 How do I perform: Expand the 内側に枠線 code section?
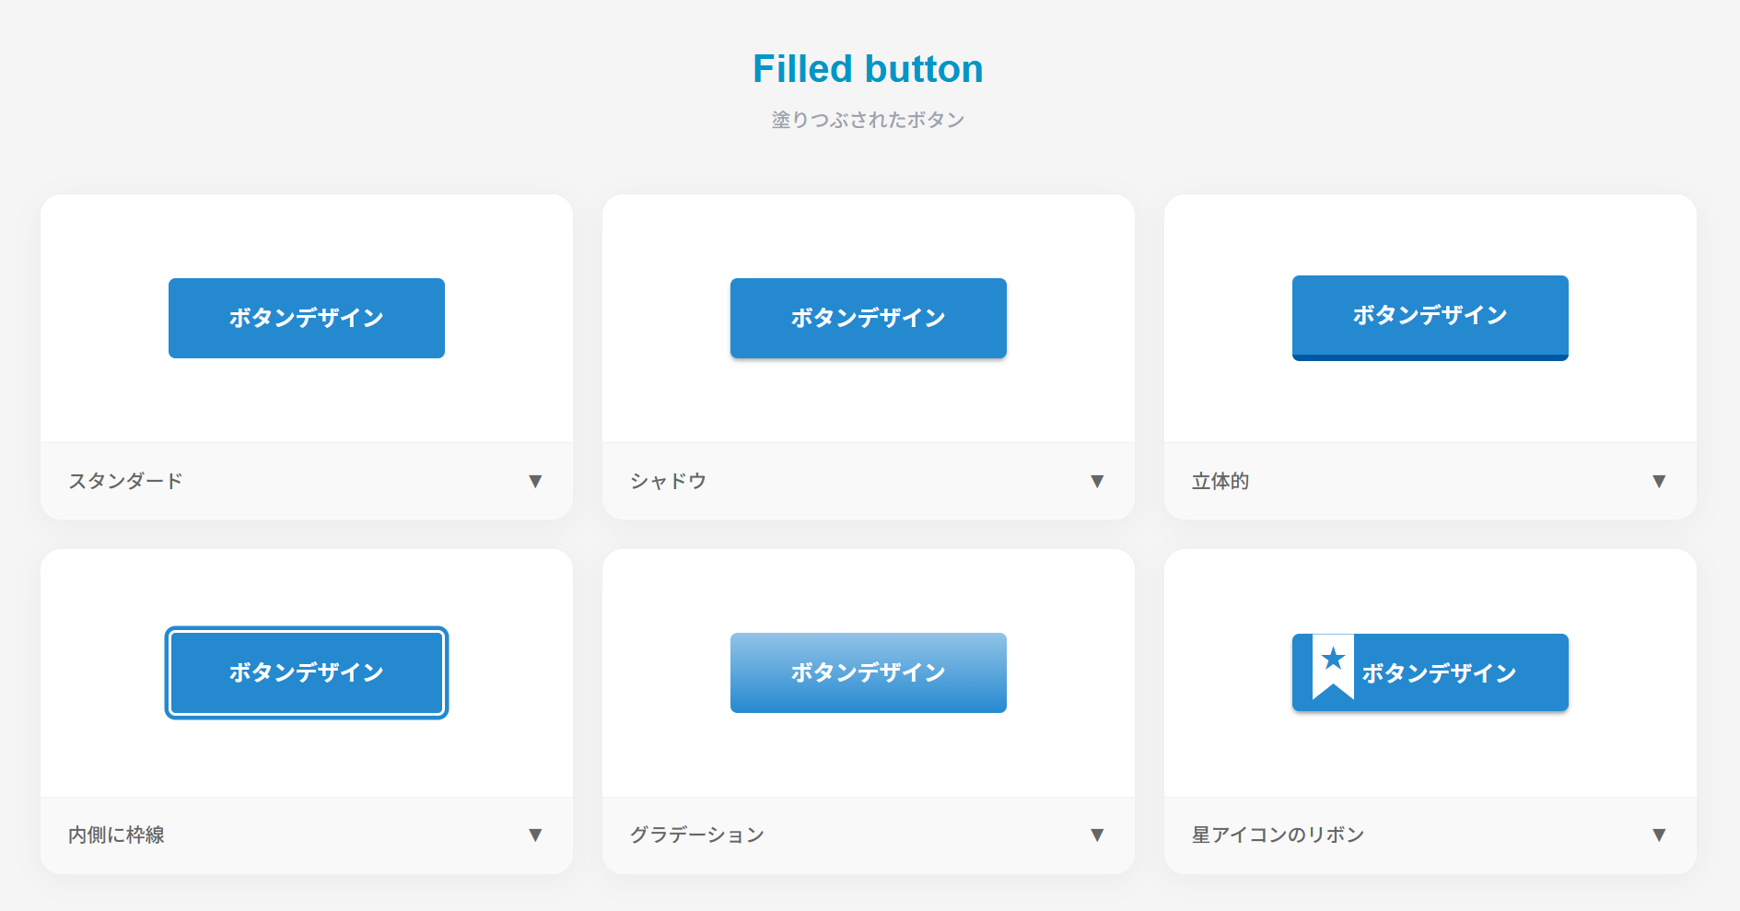pyautogui.click(x=535, y=835)
